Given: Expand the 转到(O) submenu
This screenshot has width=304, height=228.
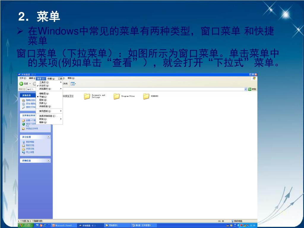Looking at the screenshot, I should coord(50,119).
